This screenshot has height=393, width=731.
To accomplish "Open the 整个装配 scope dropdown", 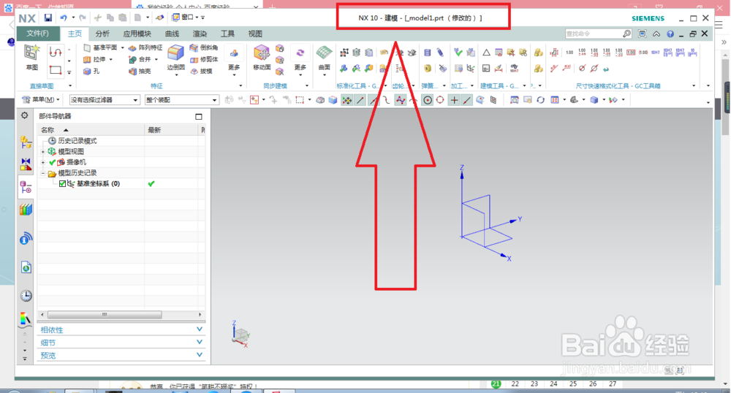I will tap(181, 99).
